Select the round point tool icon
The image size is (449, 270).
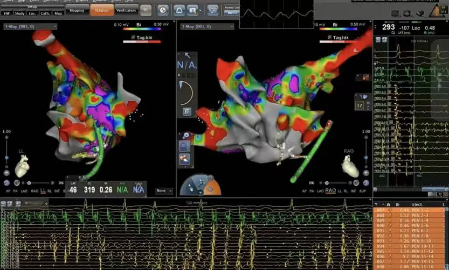coord(184,146)
